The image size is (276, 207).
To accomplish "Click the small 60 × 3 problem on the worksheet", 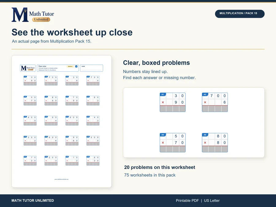I will click(93, 101).
